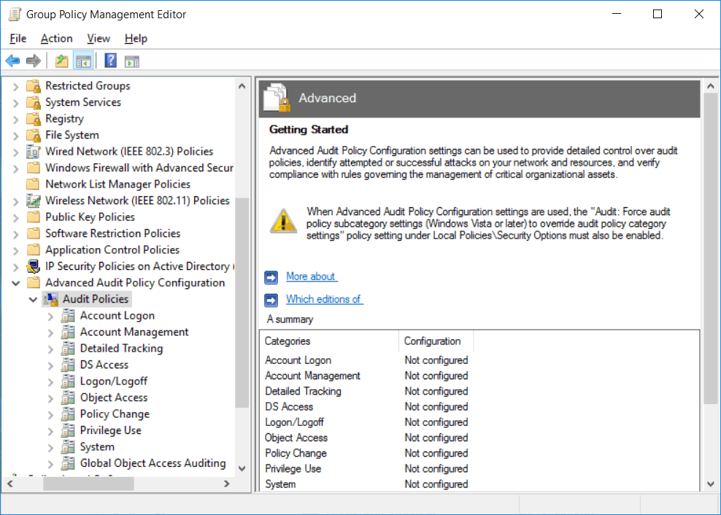Image resolution: width=721 pixels, height=515 pixels.
Task: Open the View menu
Action: [98, 38]
